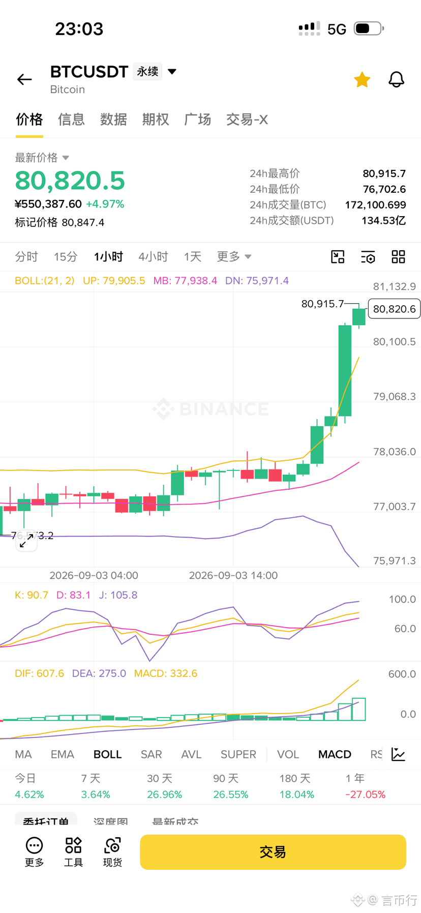Open chart settings icon
The image size is (421, 913).
click(368, 257)
